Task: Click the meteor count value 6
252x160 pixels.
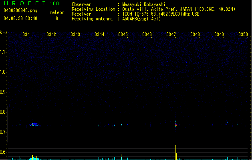Action: click(57, 18)
